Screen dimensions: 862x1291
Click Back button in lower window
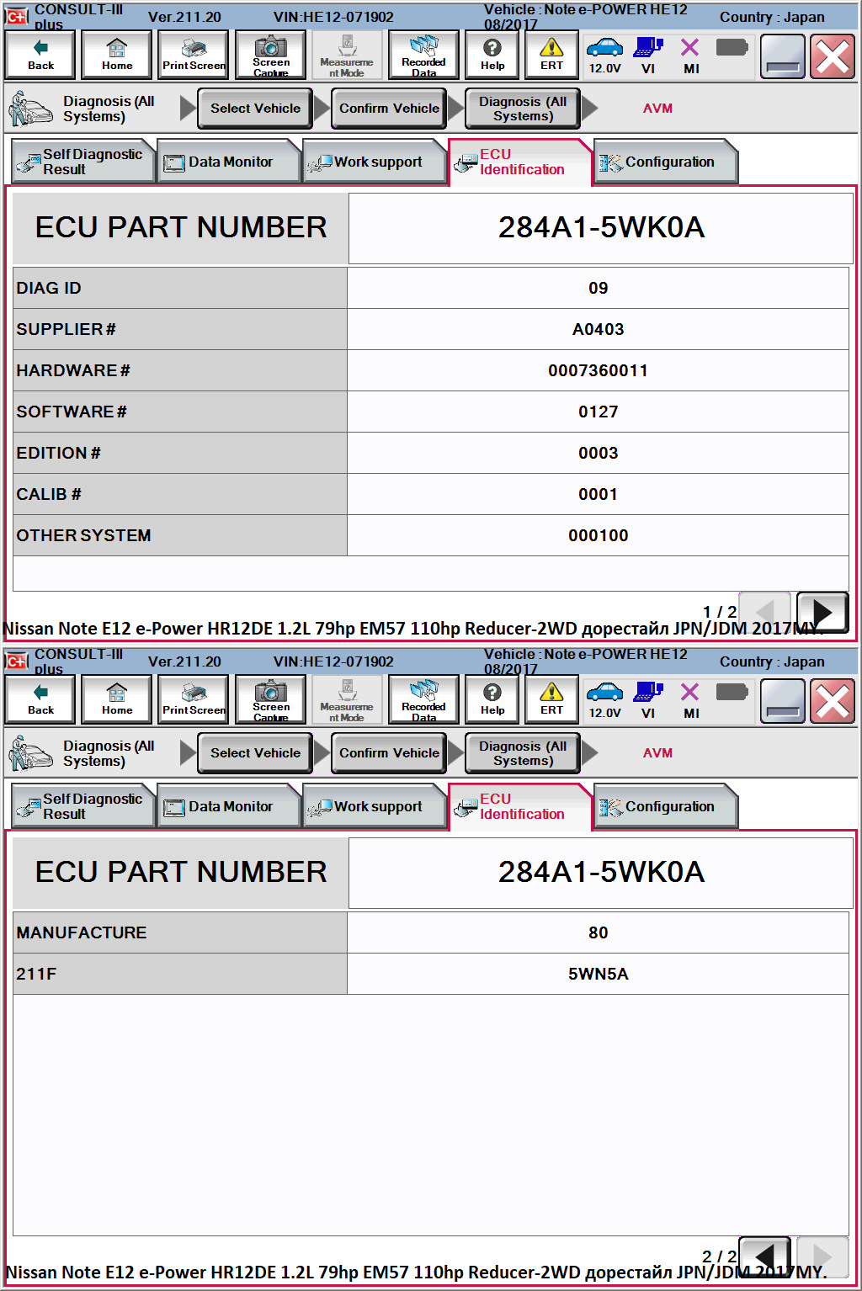pyautogui.click(x=40, y=699)
